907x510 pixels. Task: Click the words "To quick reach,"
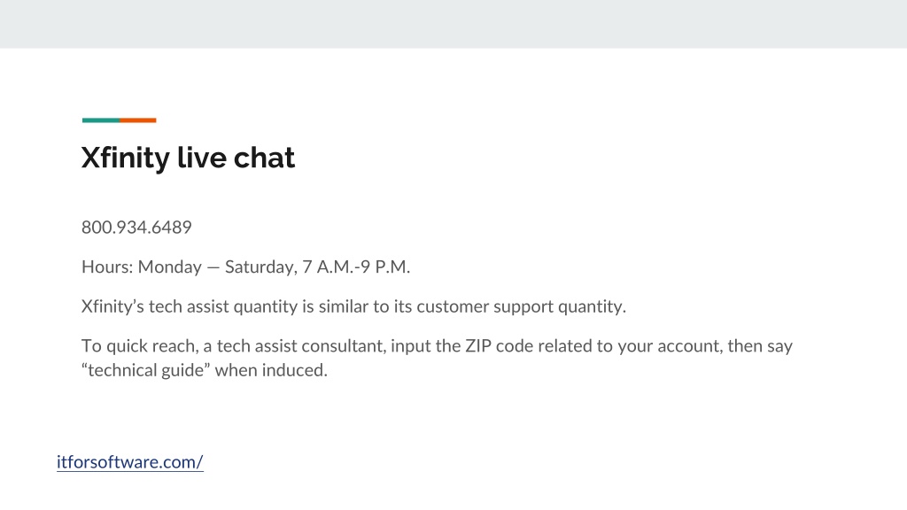coord(140,346)
